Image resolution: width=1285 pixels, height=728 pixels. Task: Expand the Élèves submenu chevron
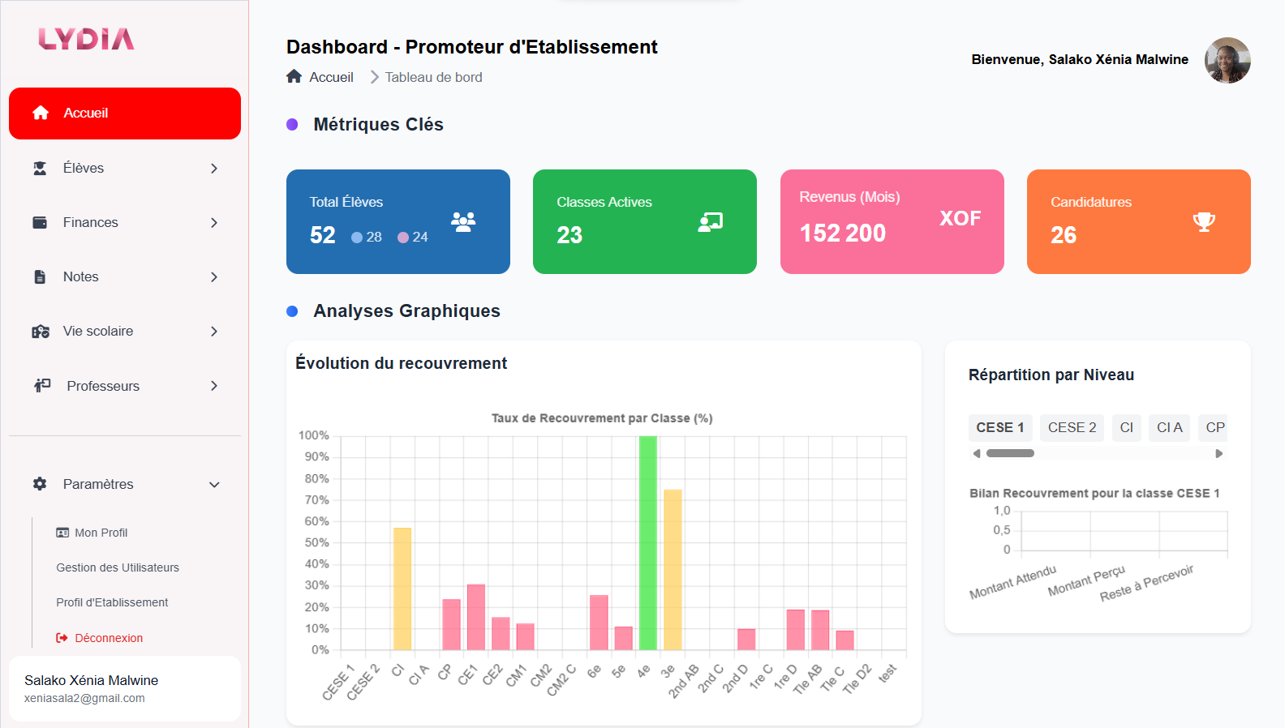click(214, 169)
